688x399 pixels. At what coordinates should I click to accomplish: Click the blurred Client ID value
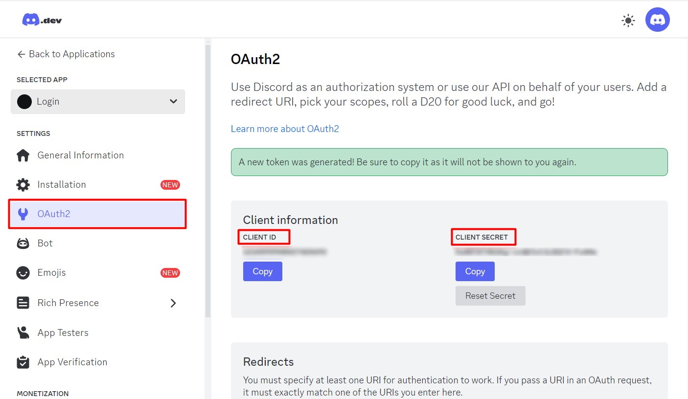285,252
